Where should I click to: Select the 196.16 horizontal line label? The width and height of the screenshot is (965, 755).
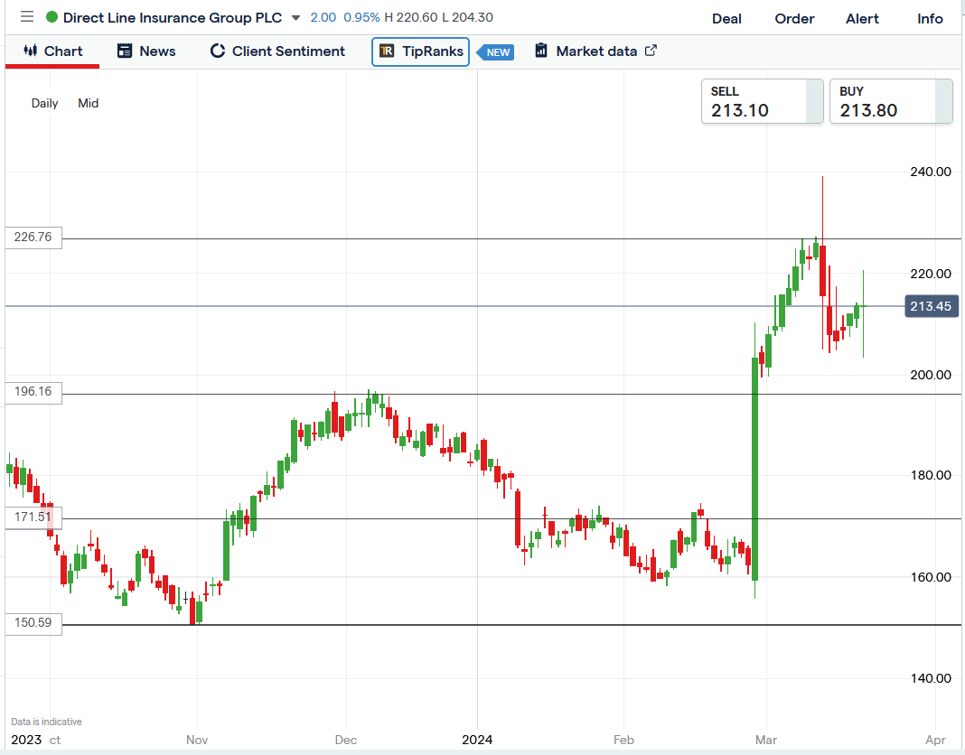tap(33, 392)
